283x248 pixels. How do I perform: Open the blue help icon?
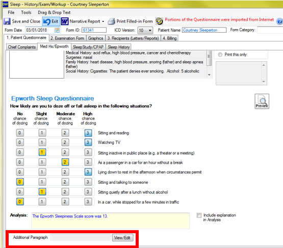point(279,21)
